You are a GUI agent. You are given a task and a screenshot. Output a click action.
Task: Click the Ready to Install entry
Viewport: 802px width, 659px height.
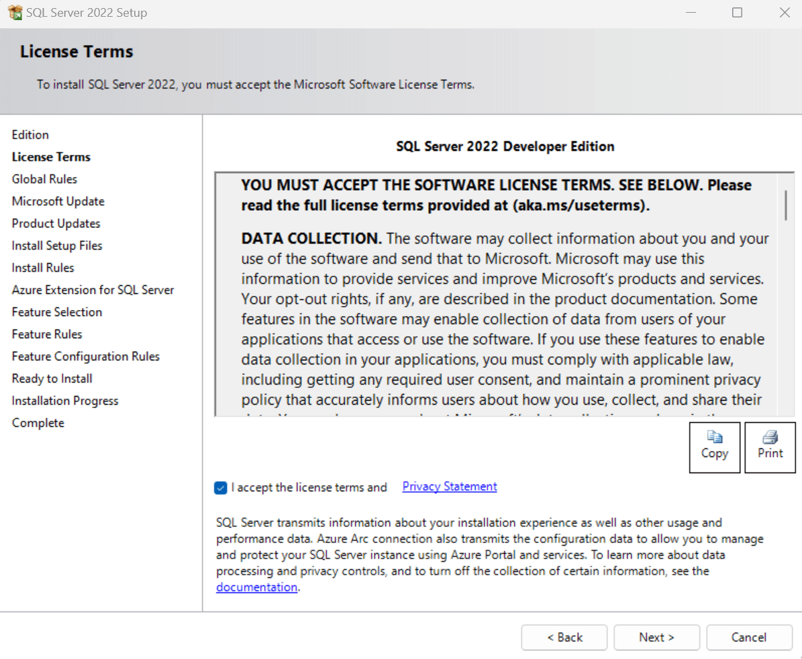coord(52,379)
